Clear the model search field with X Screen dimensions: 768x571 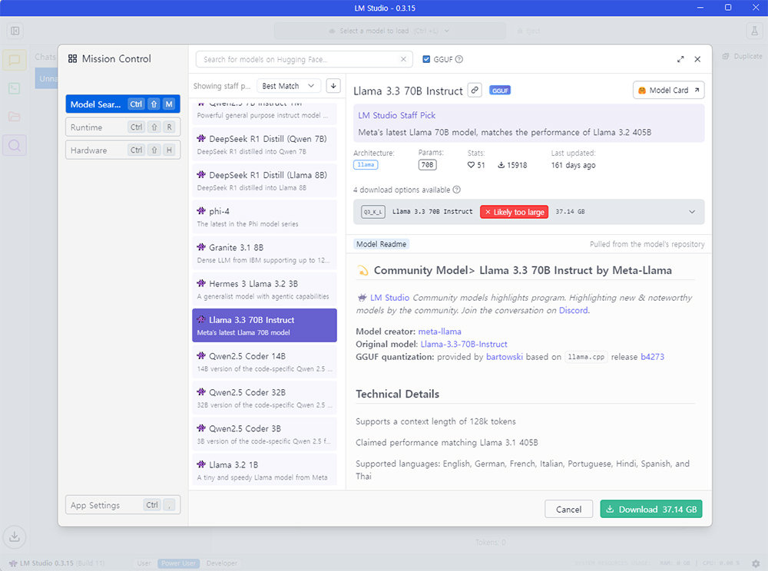click(x=404, y=59)
